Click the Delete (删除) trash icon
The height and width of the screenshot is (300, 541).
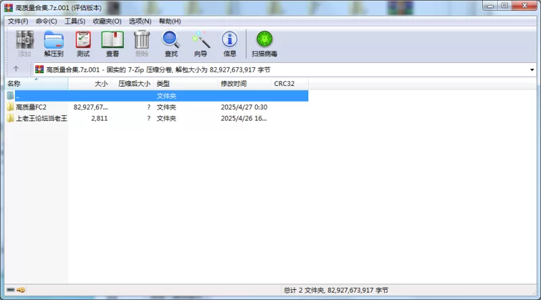(x=142, y=43)
